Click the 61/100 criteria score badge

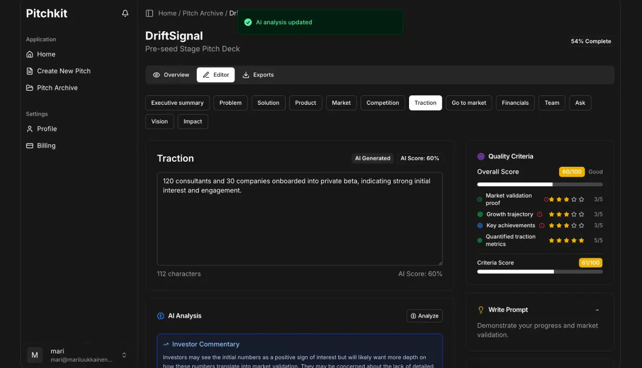point(590,263)
